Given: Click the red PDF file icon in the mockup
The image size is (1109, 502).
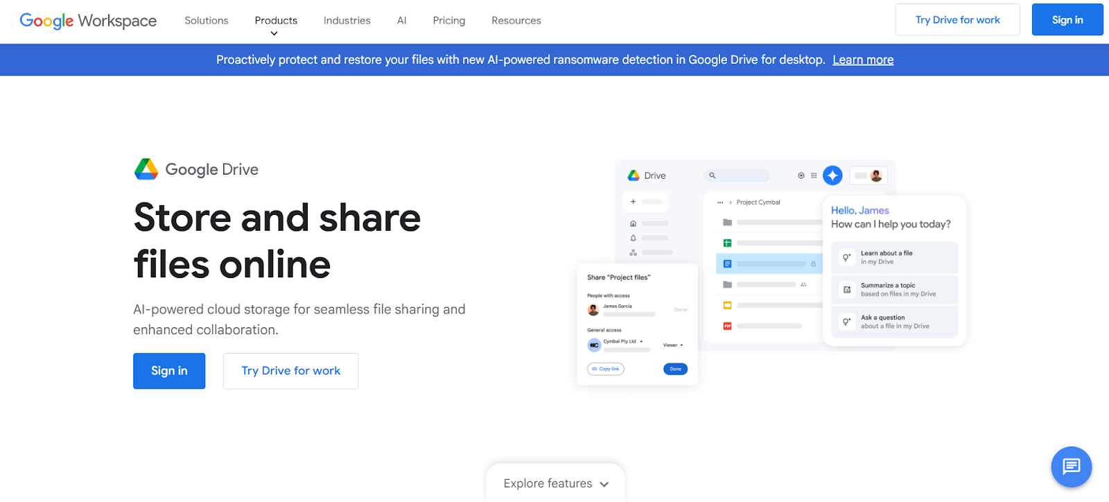Looking at the screenshot, I should [x=727, y=326].
